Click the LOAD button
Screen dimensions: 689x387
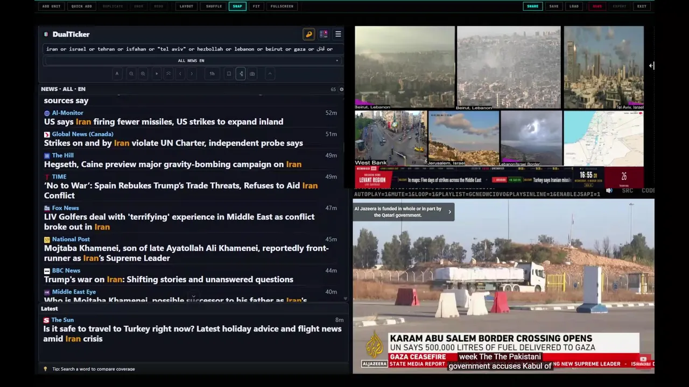(x=574, y=6)
